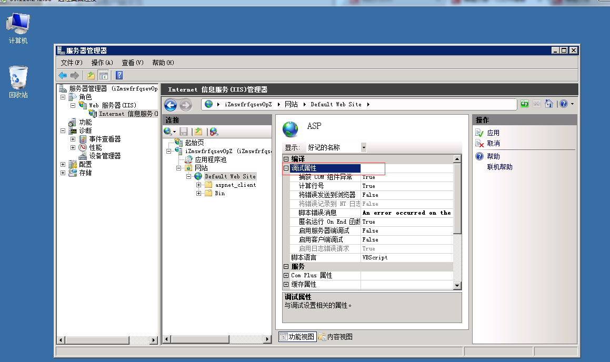
Task: Collapse the Web 服务器(IIS) node
Action: click(73, 105)
